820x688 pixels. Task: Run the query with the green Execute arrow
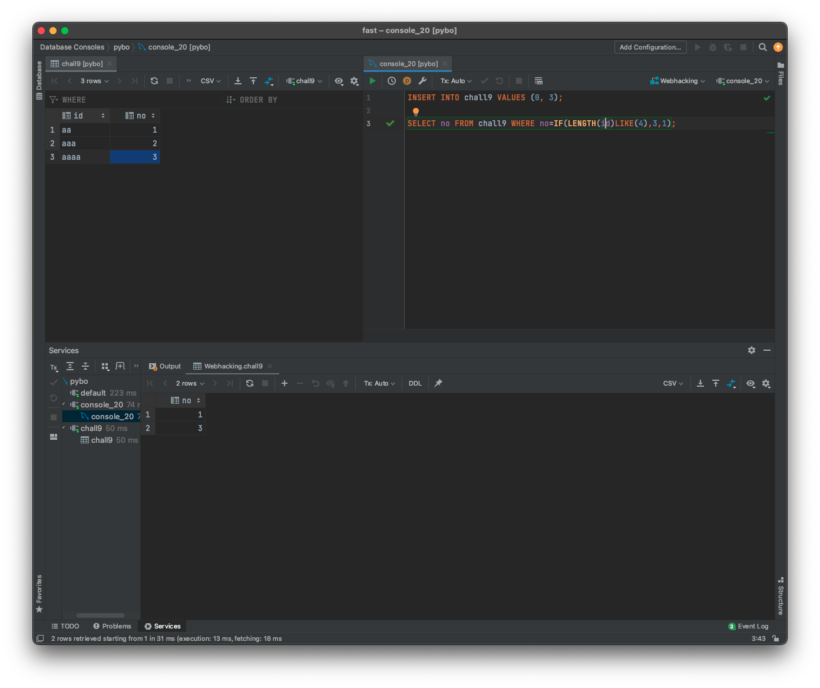372,81
